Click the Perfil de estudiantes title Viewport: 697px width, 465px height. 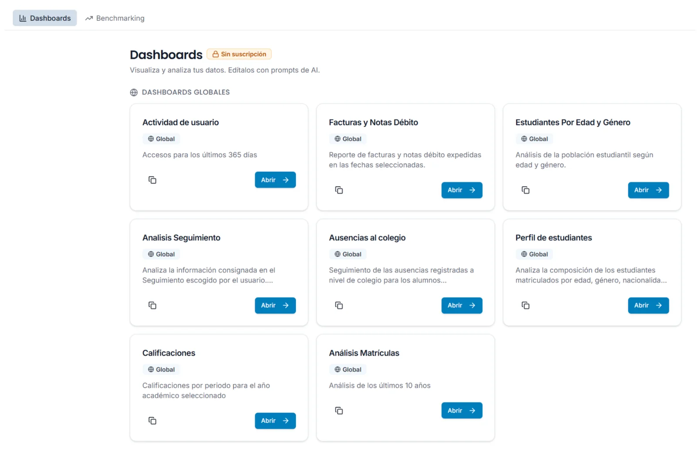(x=554, y=238)
